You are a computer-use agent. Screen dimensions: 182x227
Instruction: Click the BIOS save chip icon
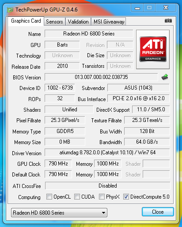[x=165, y=77]
